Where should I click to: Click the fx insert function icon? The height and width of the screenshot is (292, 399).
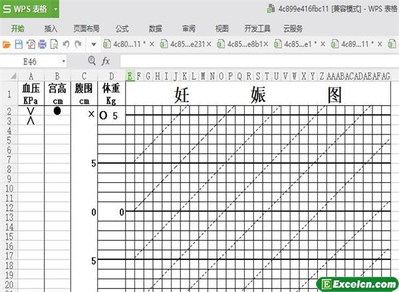coord(106,61)
